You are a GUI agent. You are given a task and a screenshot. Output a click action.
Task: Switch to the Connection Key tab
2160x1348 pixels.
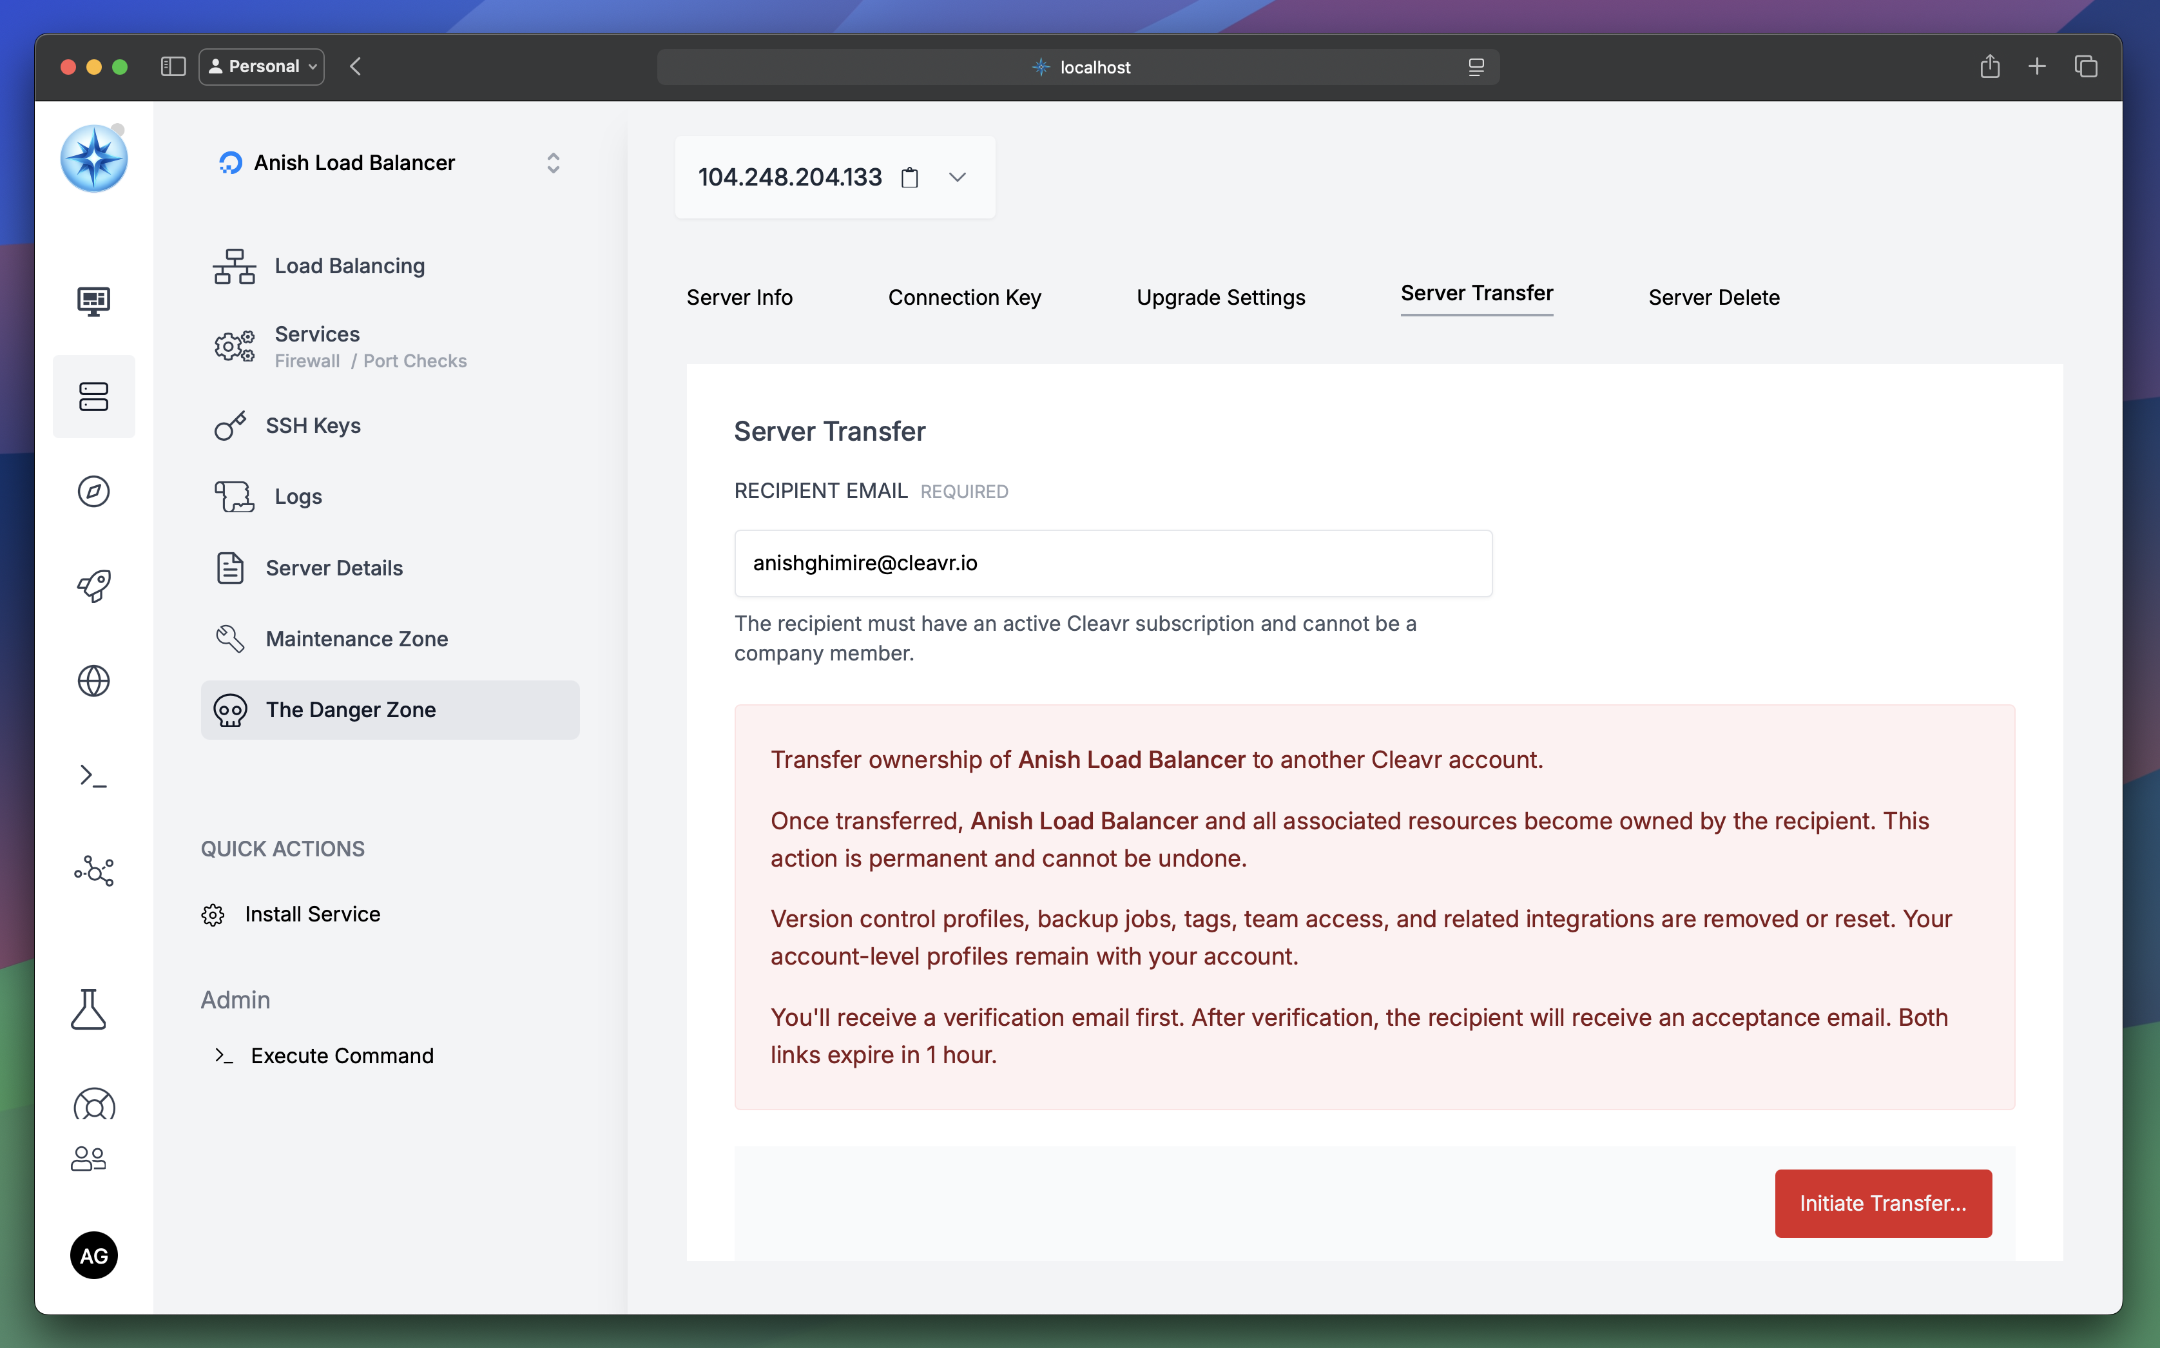[965, 298]
